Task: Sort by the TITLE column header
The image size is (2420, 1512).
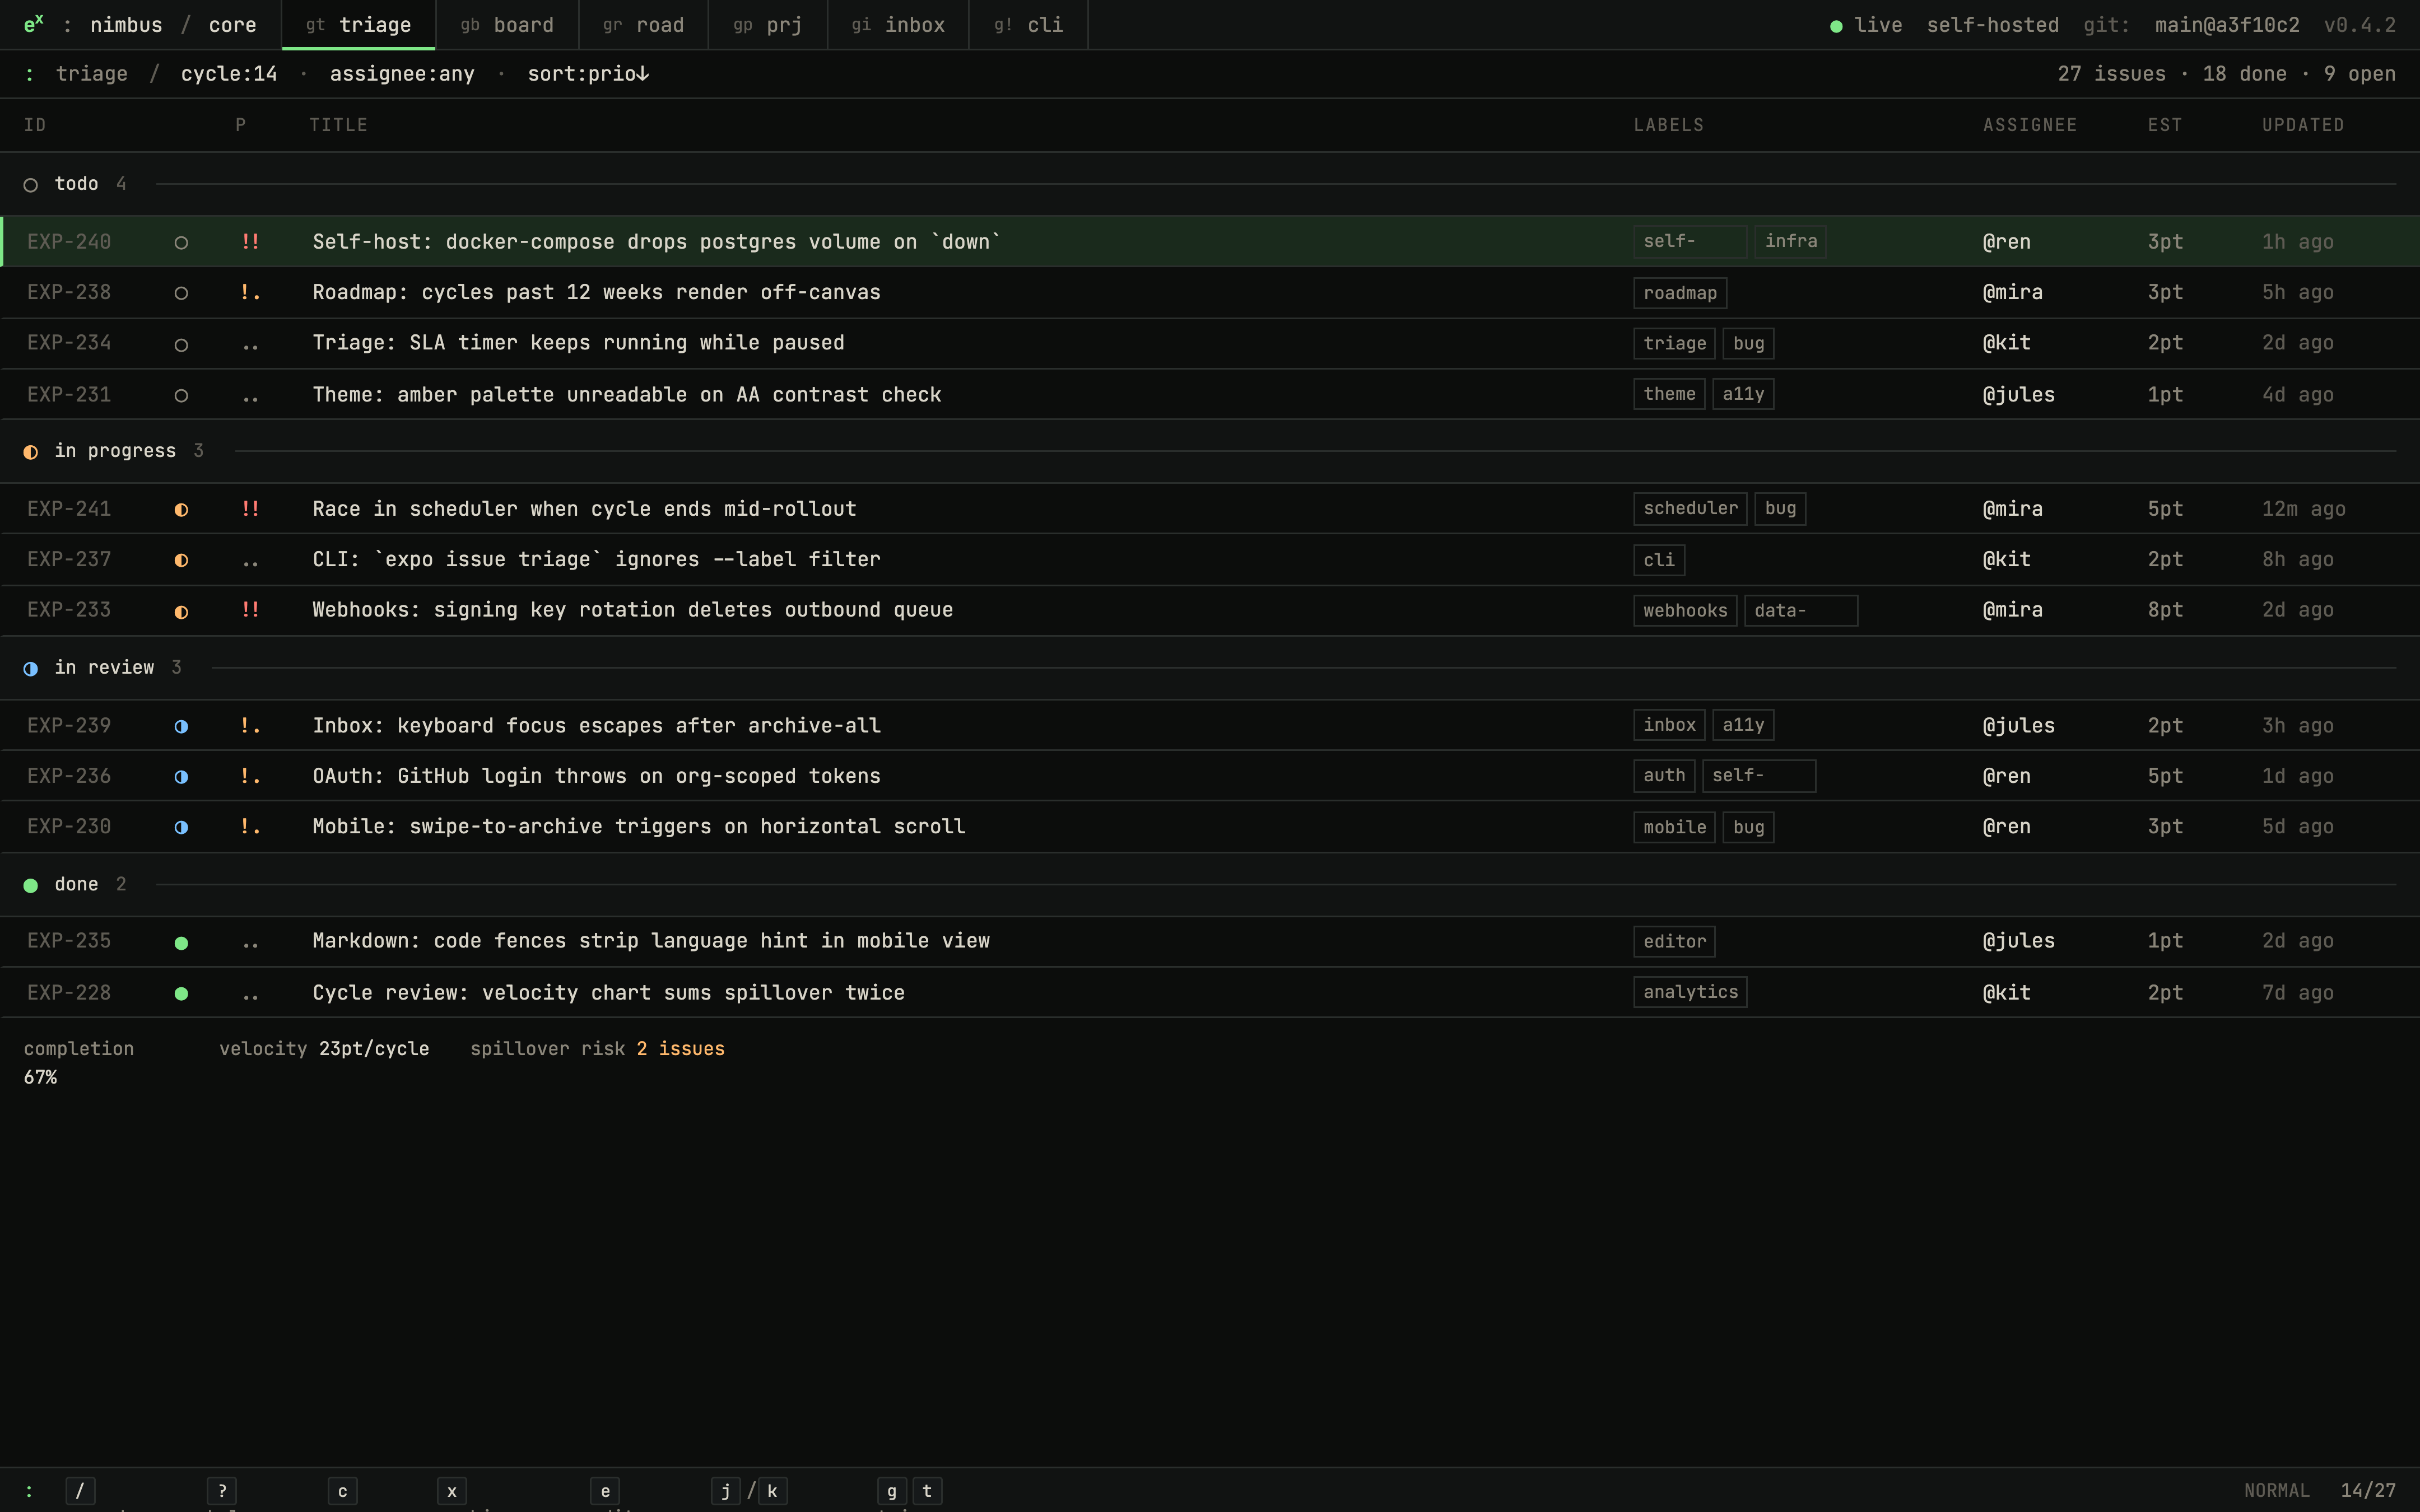Action: (x=338, y=125)
